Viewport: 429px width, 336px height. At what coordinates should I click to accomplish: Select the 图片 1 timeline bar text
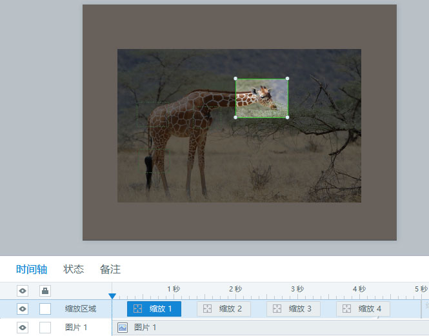pyautogui.click(x=145, y=327)
